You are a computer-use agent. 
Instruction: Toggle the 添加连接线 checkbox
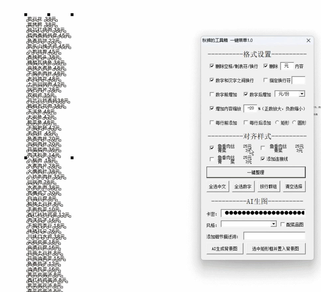[263, 159]
